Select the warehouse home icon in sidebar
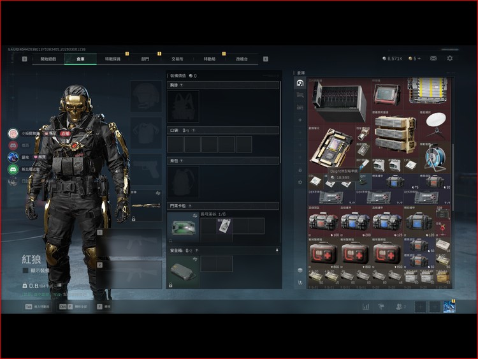 pyautogui.click(x=300, y=83)
